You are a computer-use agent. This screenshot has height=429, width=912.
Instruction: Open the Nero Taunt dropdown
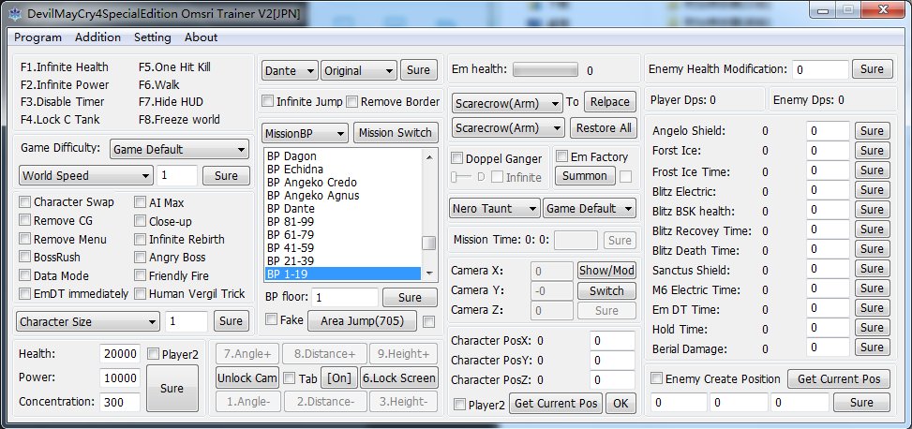pos(494,209)
